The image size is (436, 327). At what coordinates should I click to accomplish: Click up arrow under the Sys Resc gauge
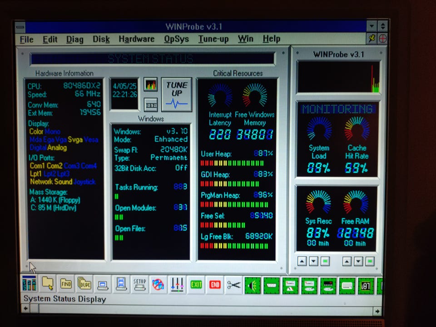point(302,261)
